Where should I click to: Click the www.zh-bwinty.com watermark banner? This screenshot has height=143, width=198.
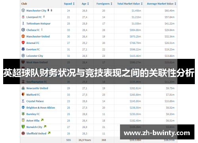tap(157, 132)
